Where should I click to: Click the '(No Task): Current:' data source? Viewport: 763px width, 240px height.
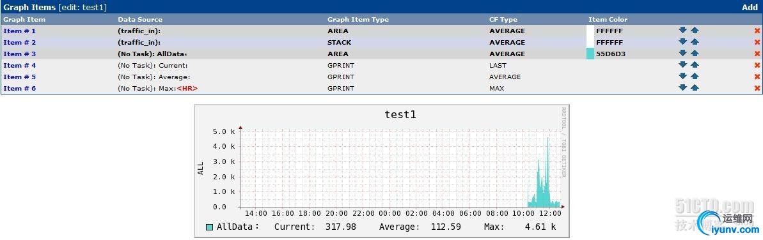point(152,66)
